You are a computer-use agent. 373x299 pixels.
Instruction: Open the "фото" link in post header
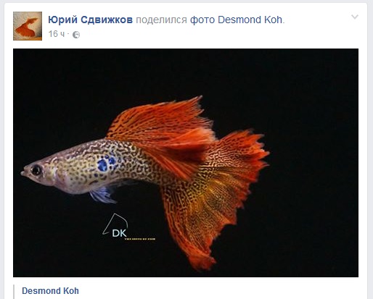(202, 20)
